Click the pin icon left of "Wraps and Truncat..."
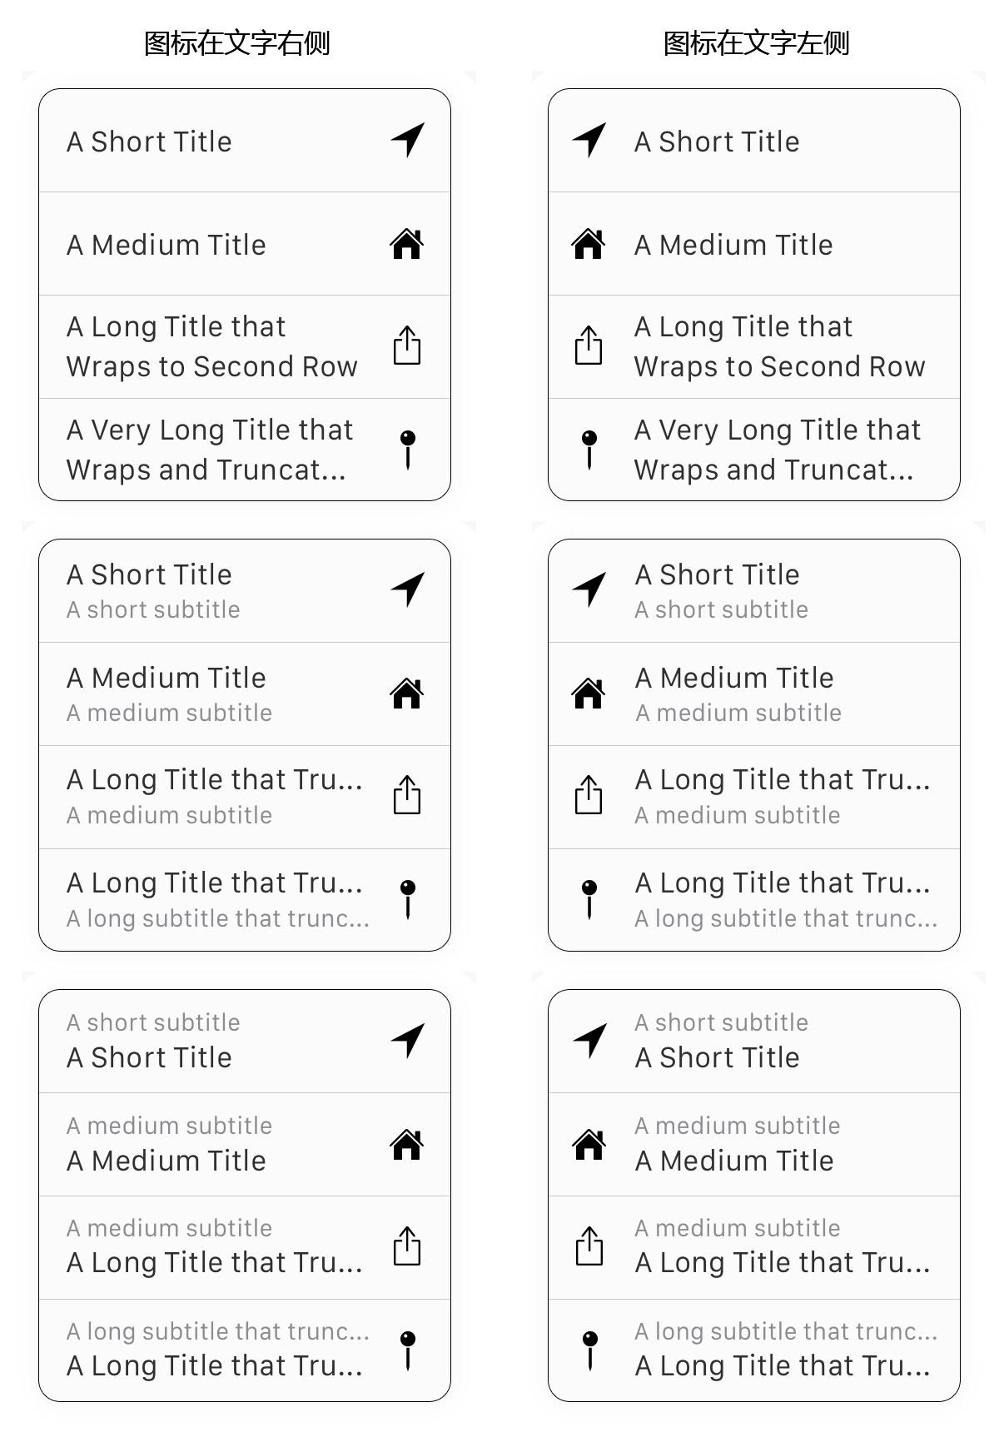 coord(589,450)
